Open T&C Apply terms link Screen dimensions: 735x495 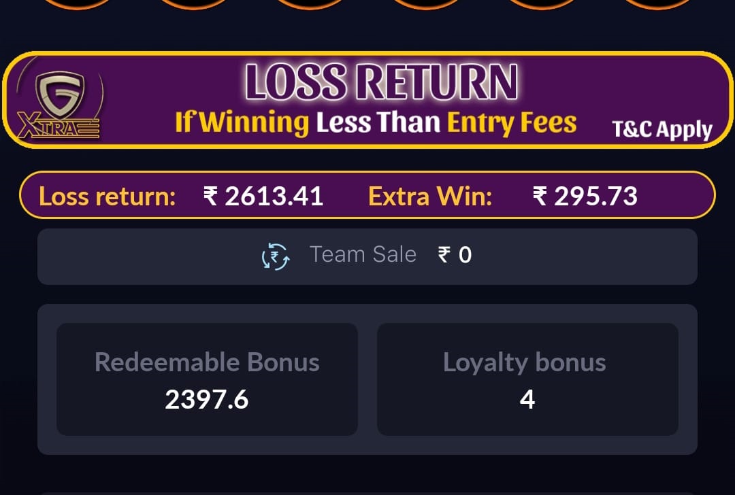tap(662, 130)
